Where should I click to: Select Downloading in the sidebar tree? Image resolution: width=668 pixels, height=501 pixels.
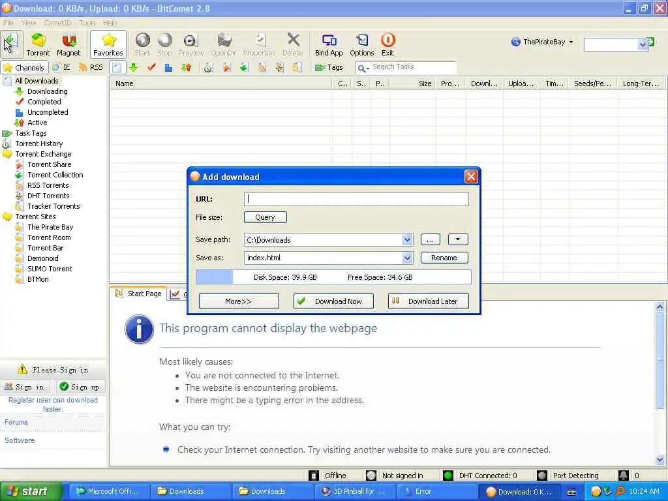[x=47, y=91]
